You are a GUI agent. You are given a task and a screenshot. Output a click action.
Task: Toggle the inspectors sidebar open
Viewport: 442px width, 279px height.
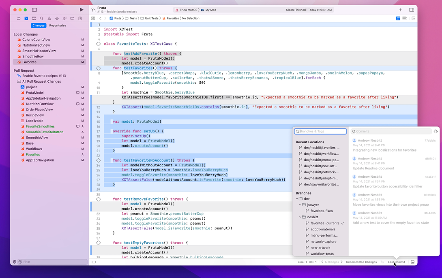[413, 18]
